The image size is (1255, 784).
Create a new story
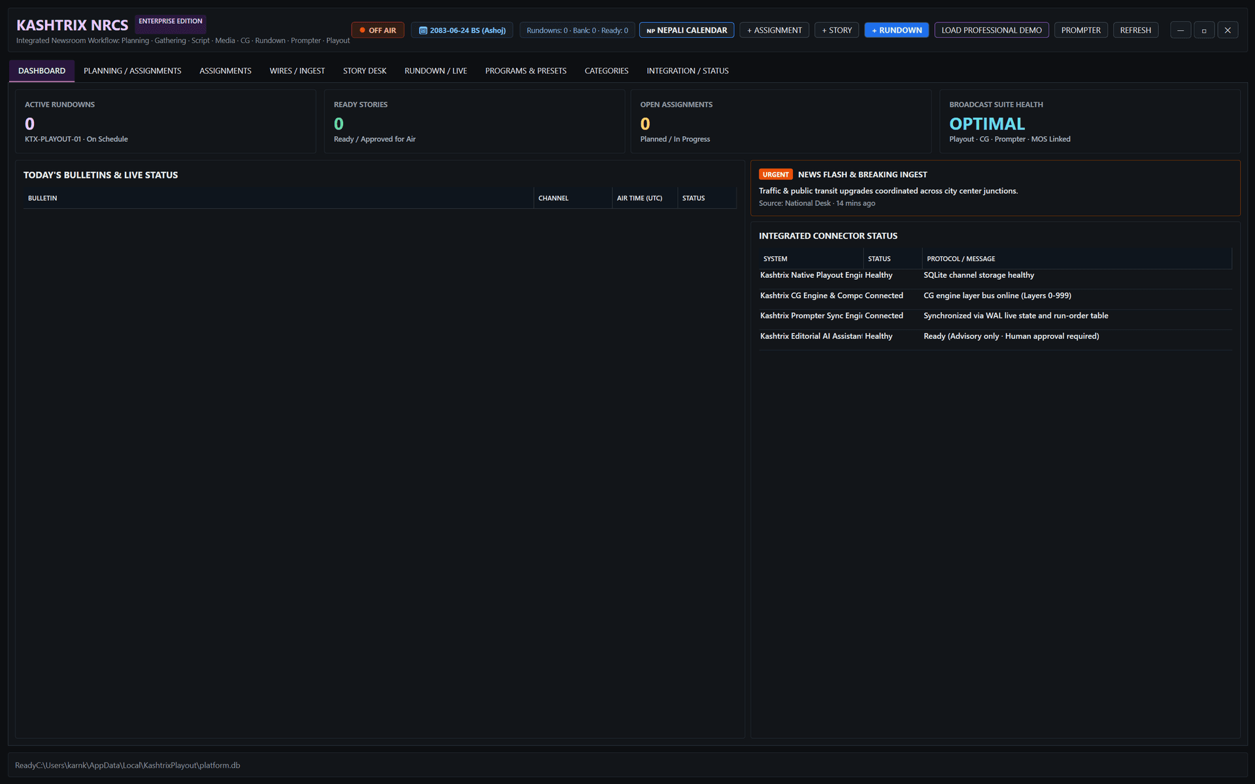coord(837,30)
